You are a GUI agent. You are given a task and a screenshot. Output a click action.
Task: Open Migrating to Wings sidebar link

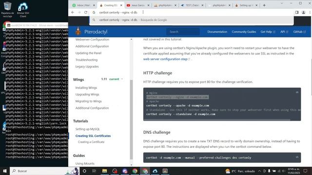[x=88, y=101]
